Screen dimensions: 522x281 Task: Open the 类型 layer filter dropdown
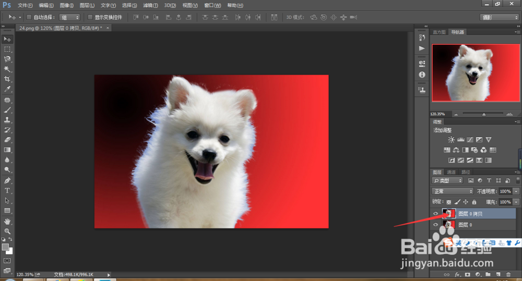(x=447, y=180)
